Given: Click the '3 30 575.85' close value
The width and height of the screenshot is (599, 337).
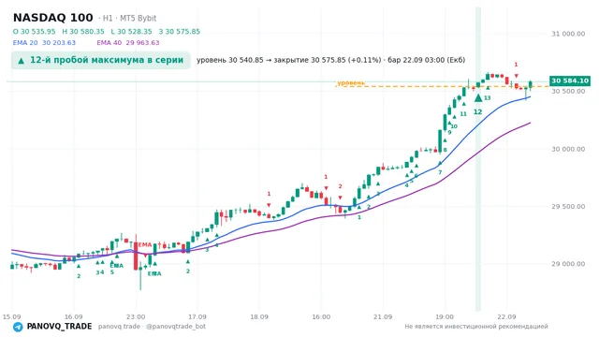Looking at the screenshot, I should point(179,31).
